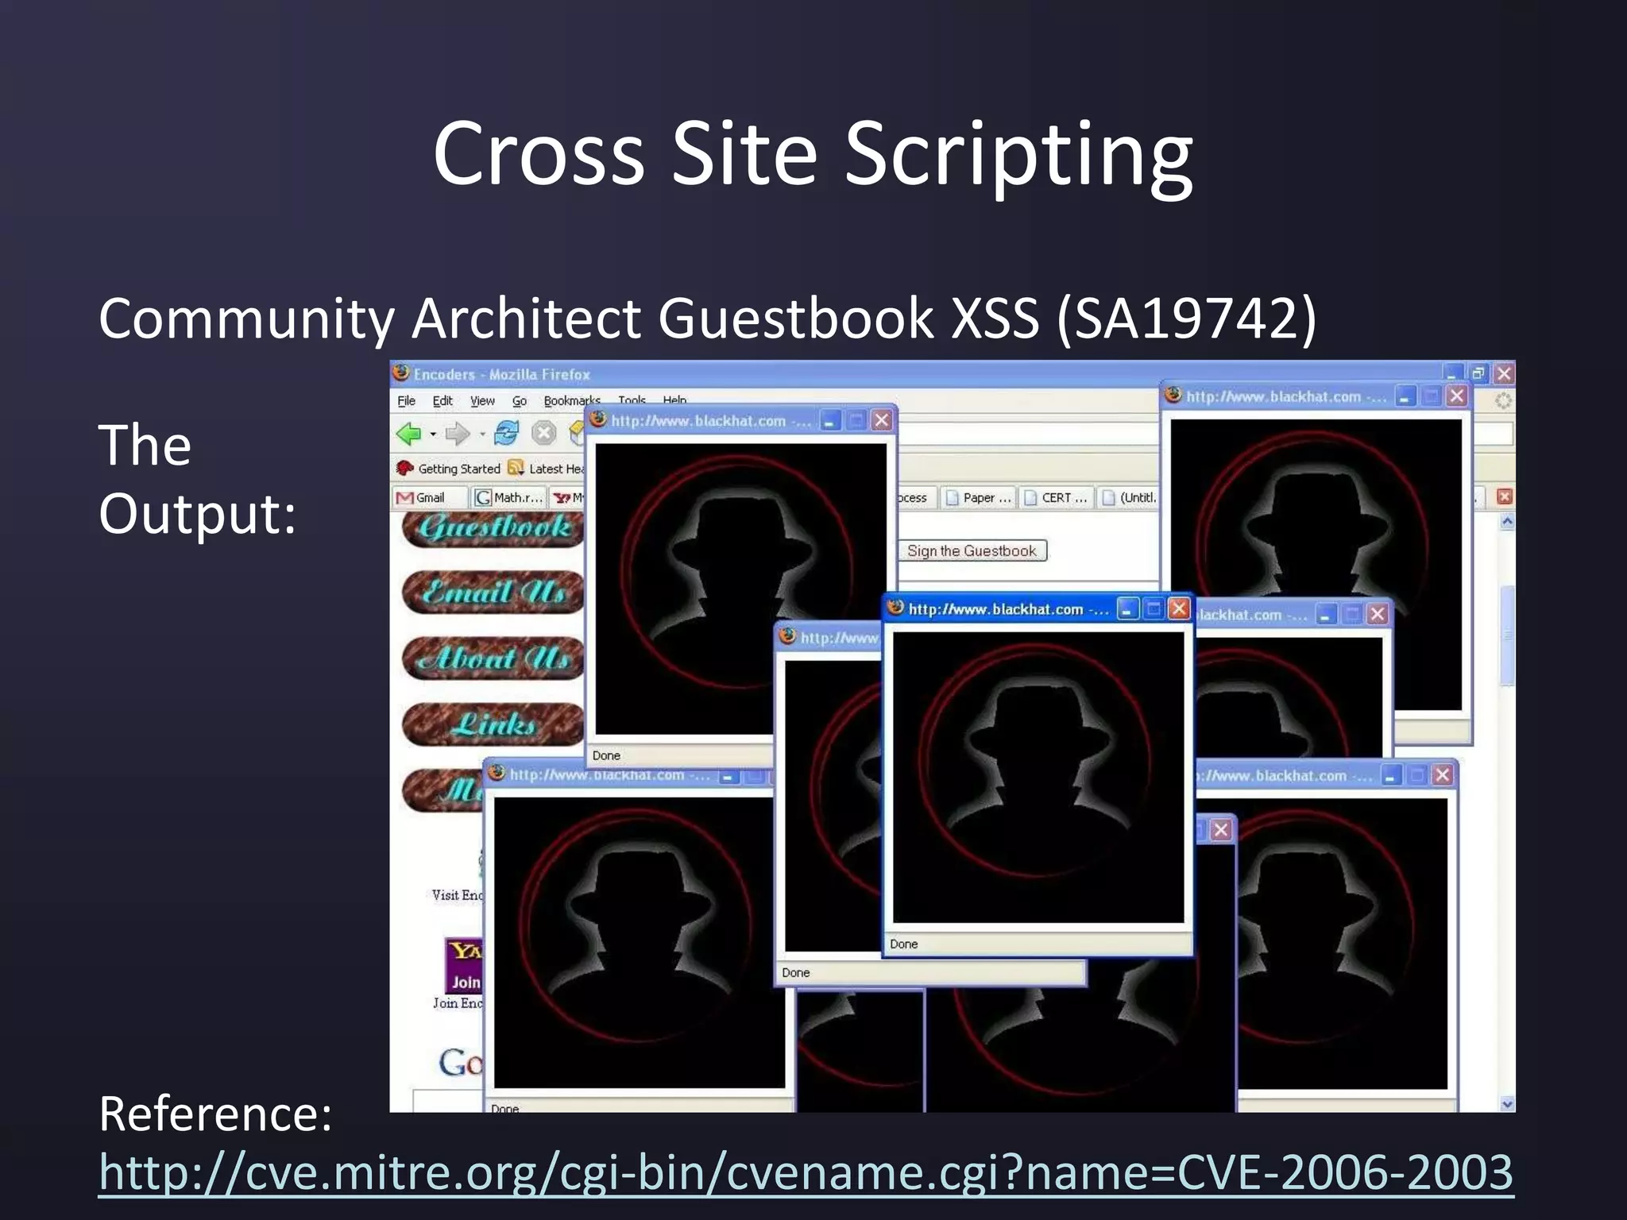Click the Links navigation button

click(x=493, y=724)
